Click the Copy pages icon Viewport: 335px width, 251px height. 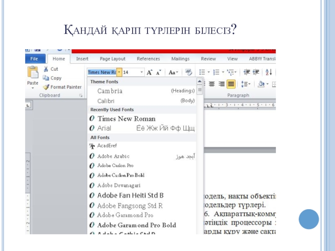click(x=46, y=78)
